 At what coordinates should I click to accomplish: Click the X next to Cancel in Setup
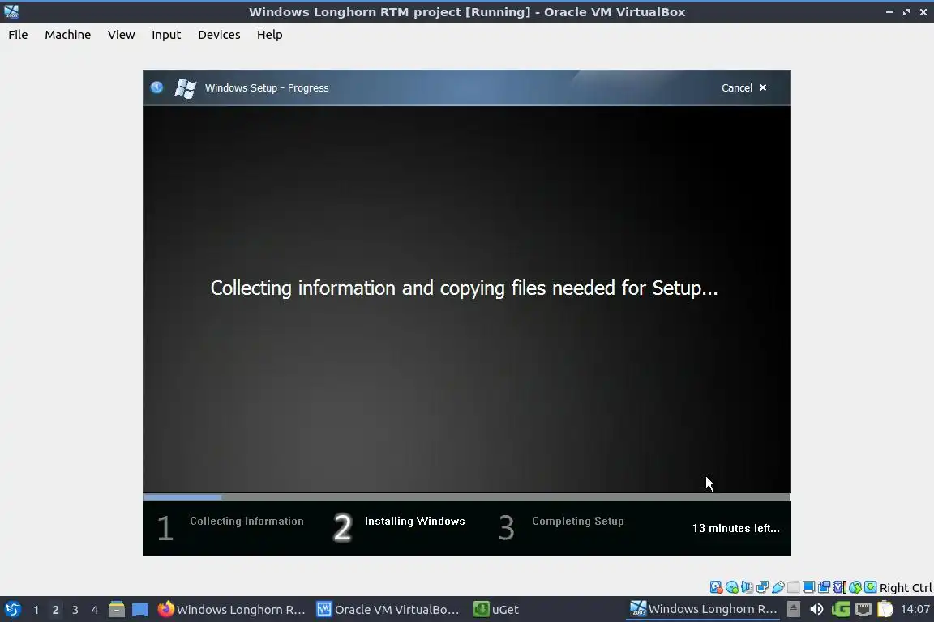[x=762, y=87]
